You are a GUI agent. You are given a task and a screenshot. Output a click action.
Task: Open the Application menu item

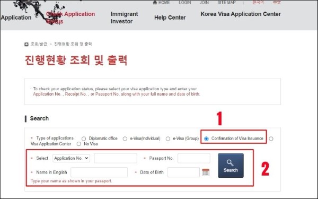tap(16, 18)
